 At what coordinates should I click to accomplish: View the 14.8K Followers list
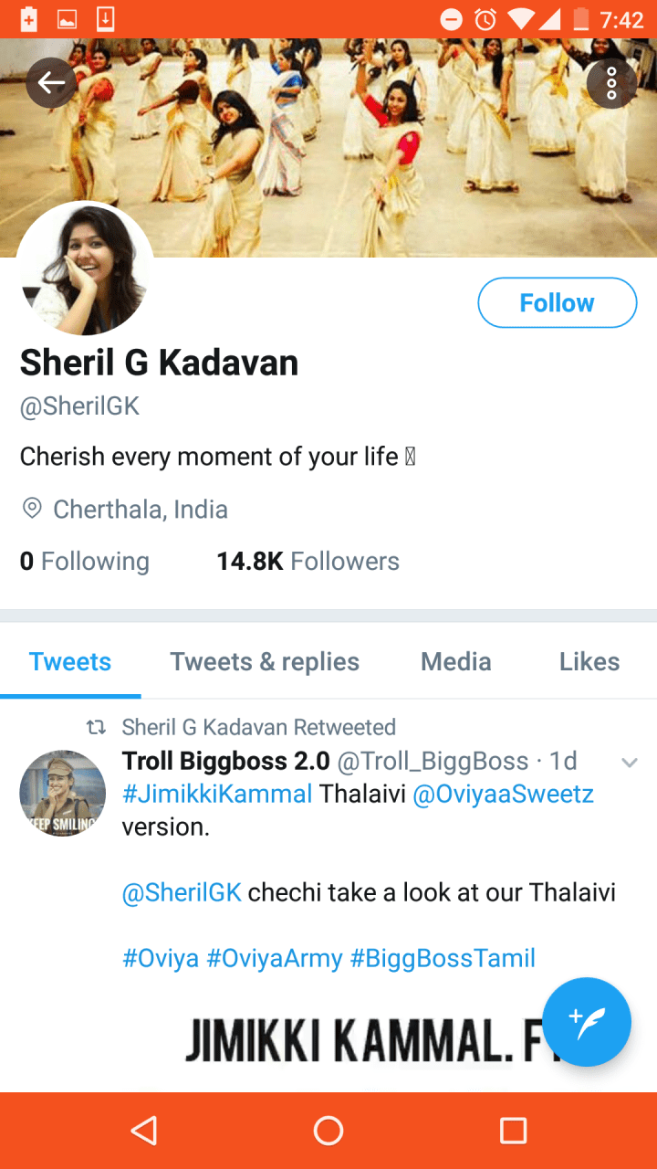308,561
